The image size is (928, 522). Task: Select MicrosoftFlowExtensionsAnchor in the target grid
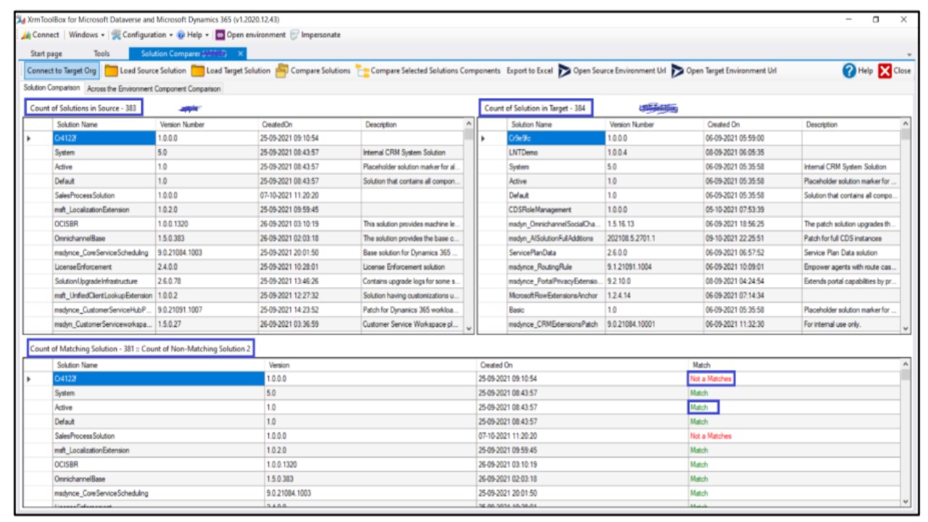(556, 296)
